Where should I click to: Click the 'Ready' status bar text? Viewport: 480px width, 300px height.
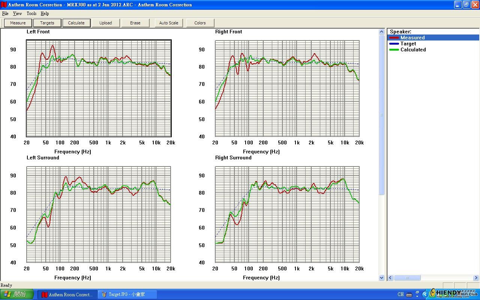coord(6,285)
